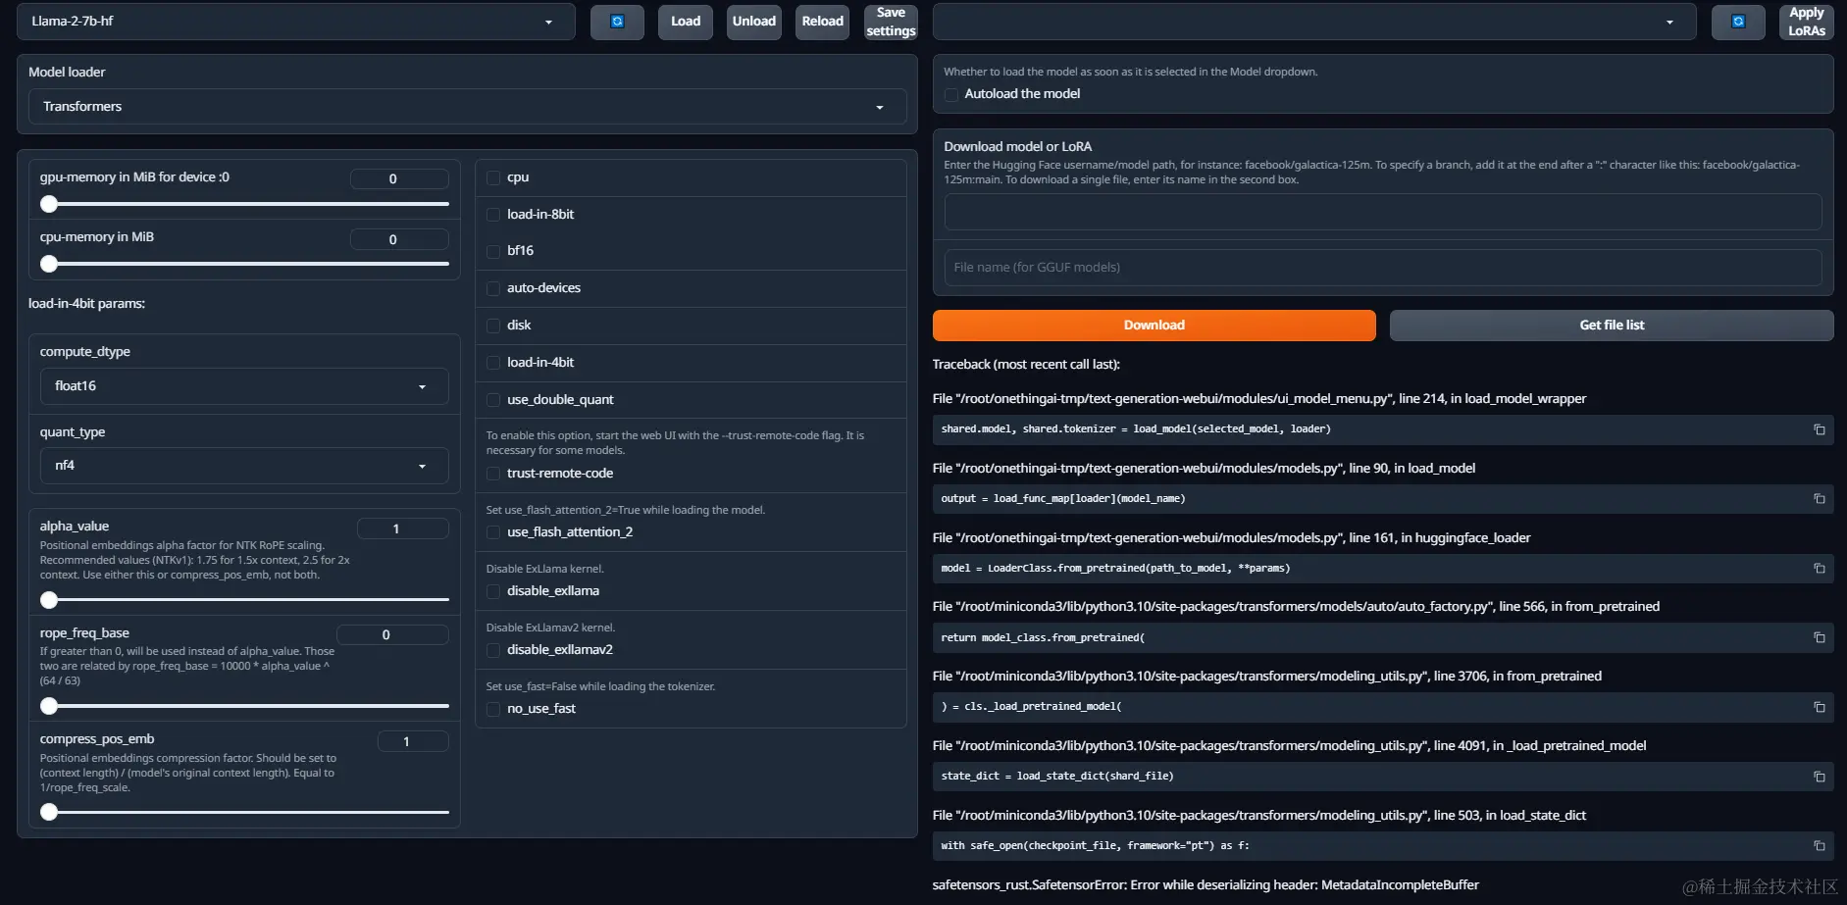
Task: Copy the safe_open checkpoint_file code line
Action: click(1820, 845)
